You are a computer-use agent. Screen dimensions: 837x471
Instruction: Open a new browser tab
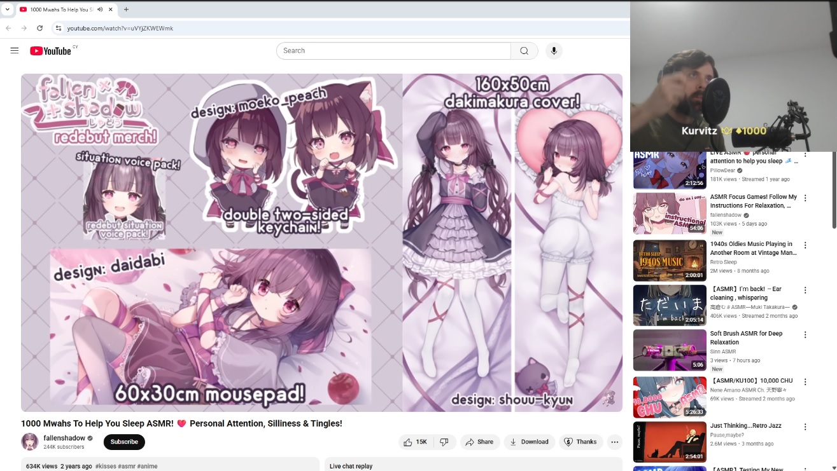(126, 10)
